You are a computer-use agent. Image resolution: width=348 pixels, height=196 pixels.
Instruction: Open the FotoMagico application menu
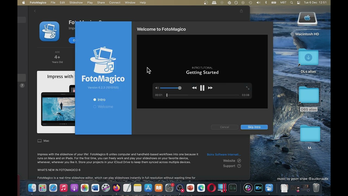(38, 2)
